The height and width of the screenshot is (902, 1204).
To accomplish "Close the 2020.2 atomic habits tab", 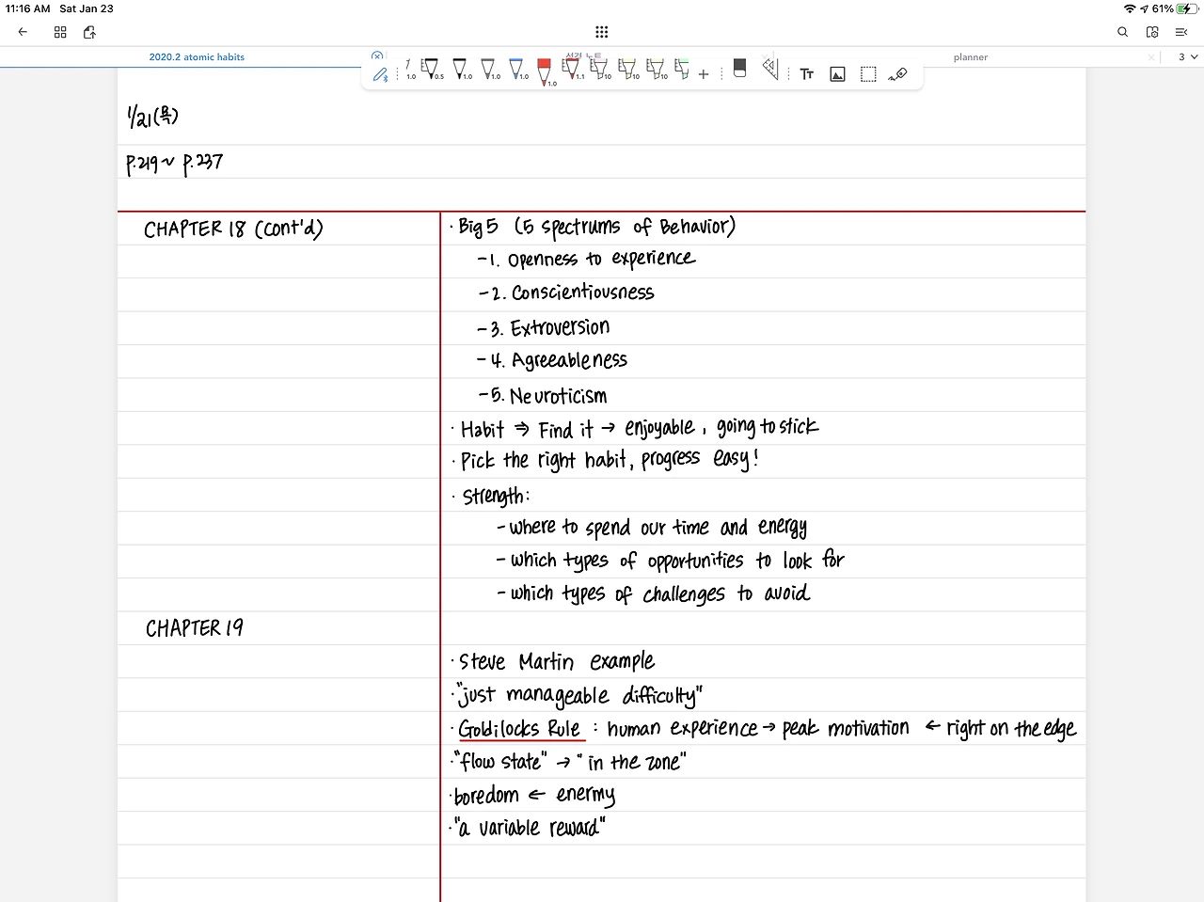I will pyautogui.click(x=377, y=56).
